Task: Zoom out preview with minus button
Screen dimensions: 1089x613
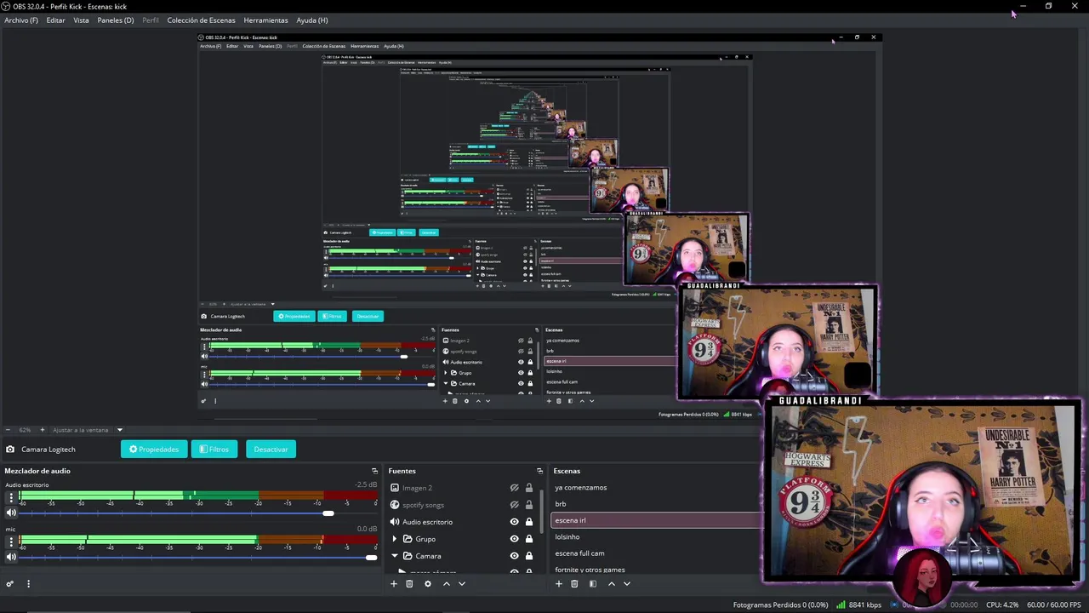Action: click(x=8, y=430)
